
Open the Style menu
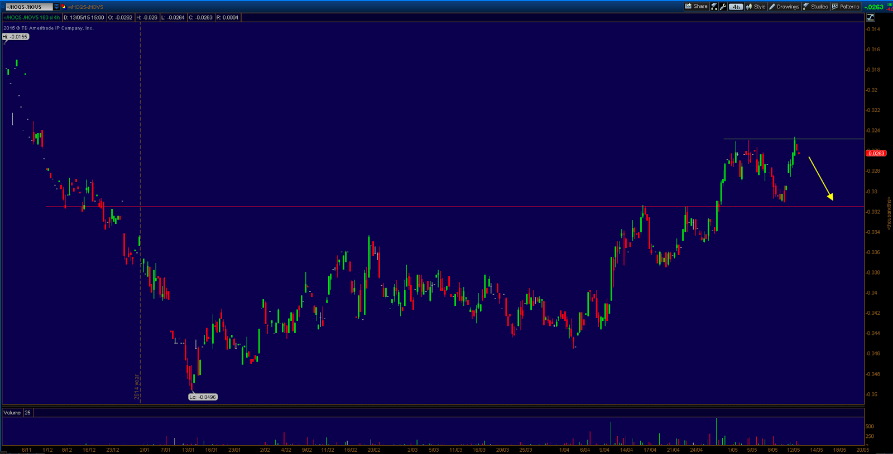coord(756,7)
